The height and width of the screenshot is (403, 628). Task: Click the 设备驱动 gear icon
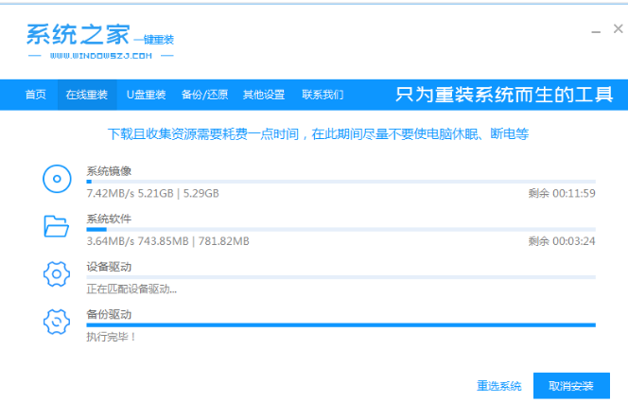pyautogui.click(x=57, y=274)
